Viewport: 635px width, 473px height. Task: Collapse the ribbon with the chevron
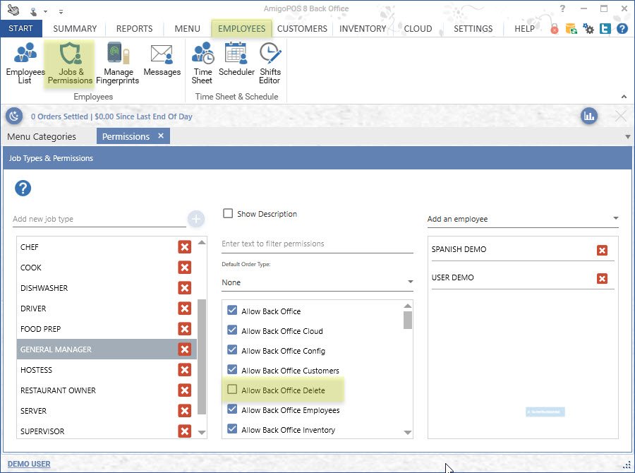point(624,97)
